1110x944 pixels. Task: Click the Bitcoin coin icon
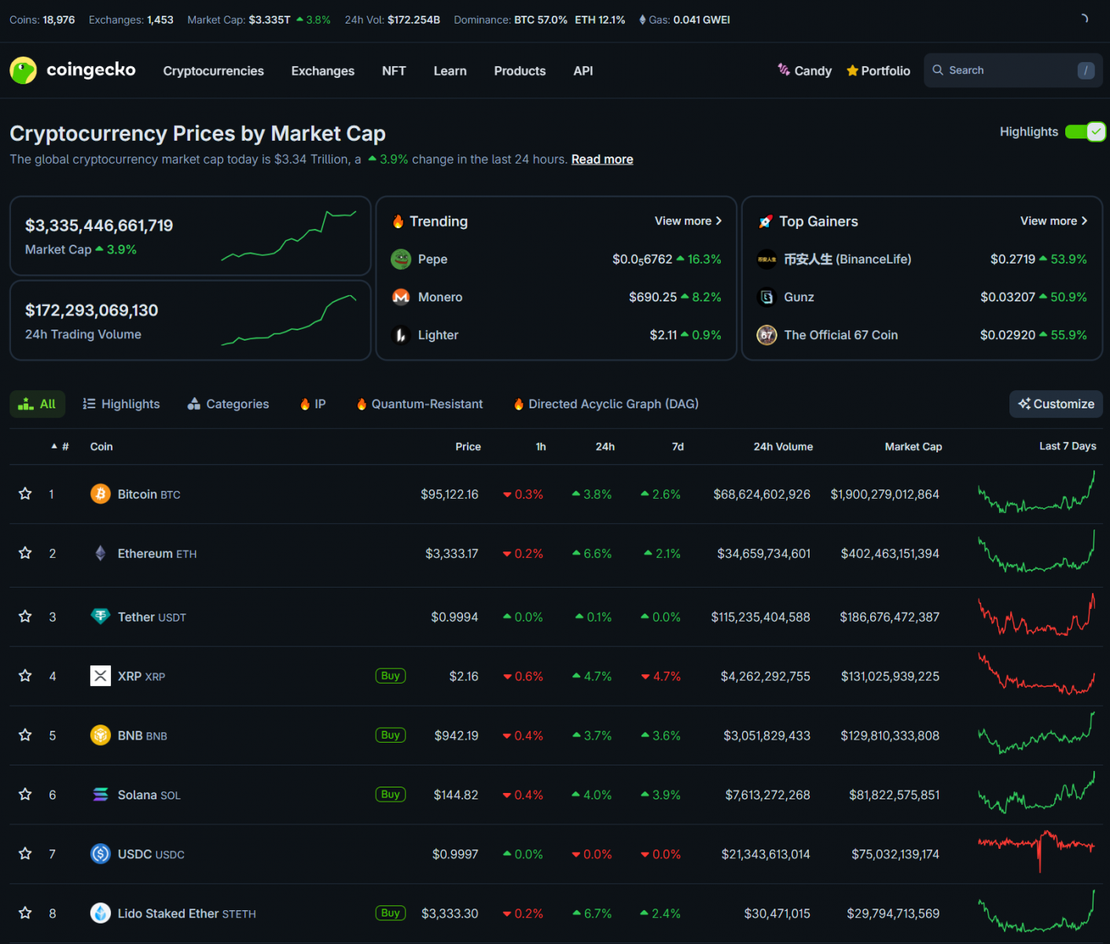100,494
